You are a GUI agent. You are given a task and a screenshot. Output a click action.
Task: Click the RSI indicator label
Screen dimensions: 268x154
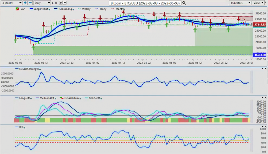tap(21, 127)
